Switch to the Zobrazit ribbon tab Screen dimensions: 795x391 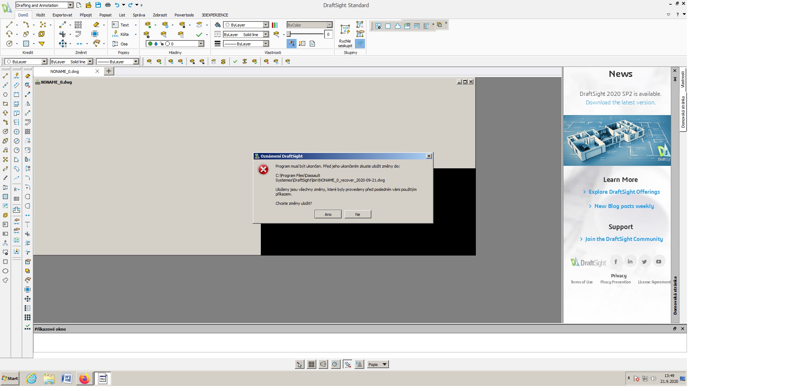(x=160, y=15)
